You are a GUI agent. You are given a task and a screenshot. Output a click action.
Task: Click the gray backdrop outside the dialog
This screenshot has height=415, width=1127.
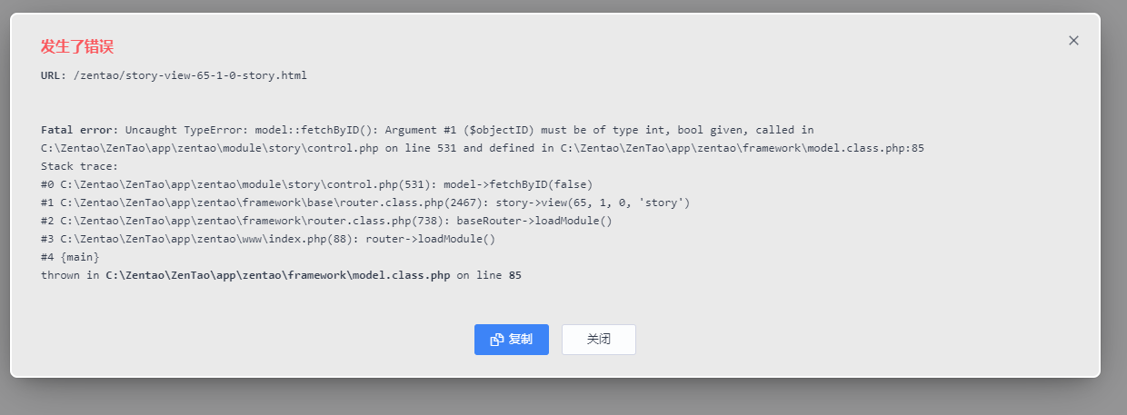(x=563, y=398)
